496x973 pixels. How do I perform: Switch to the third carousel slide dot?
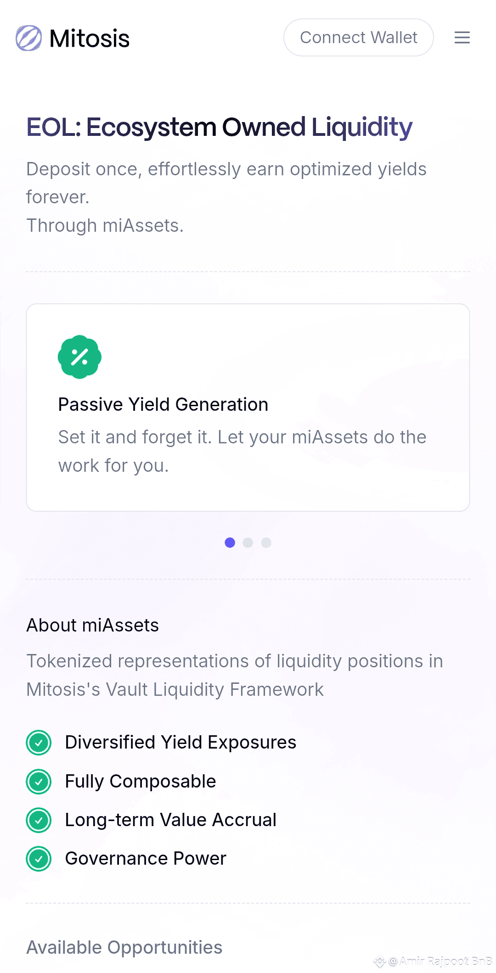[266, 543]
